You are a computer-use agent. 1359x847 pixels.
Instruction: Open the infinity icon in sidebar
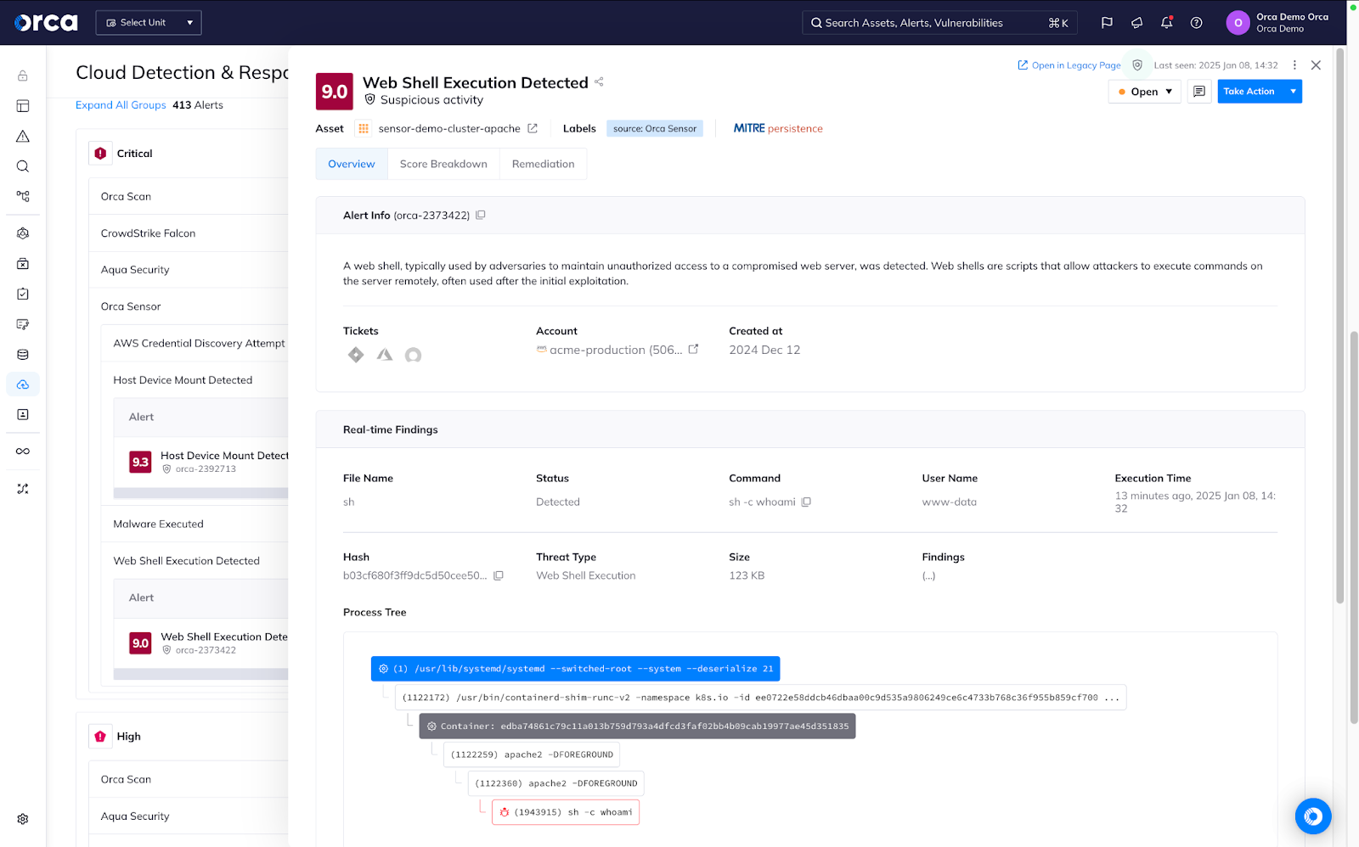pyautogui.click(x=23, y=452)
